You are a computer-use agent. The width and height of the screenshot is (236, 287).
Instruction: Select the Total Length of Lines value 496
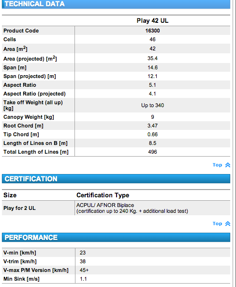[152, 152]
